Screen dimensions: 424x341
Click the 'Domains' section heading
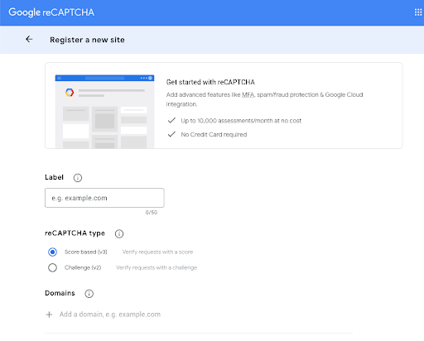(60, 293)
